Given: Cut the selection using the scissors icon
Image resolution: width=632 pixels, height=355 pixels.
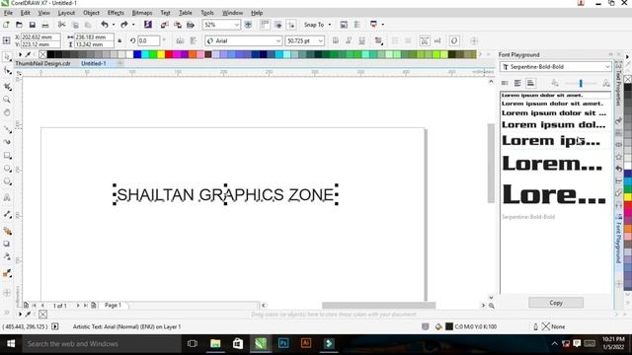Looking at the screenshot, I should click(x=61, y=25).
